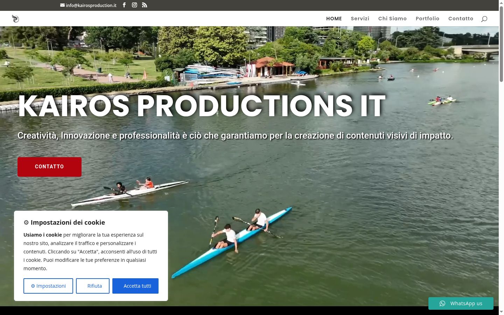
Task: Click the info@kairosproduction.it email link
Action: click(x=88, y=5)
